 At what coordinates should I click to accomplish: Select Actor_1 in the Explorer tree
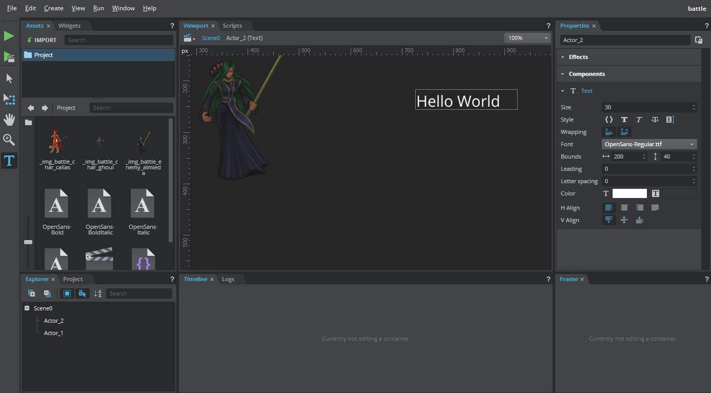click(53, 333)
